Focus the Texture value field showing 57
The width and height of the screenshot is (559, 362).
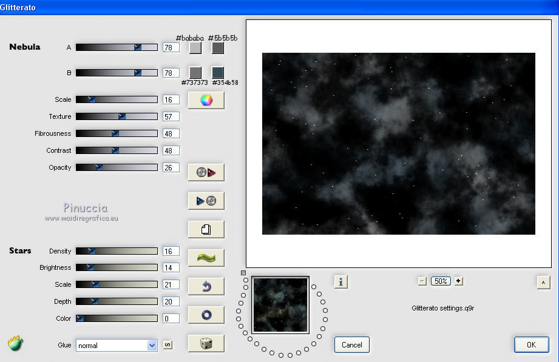coord(171,116)
